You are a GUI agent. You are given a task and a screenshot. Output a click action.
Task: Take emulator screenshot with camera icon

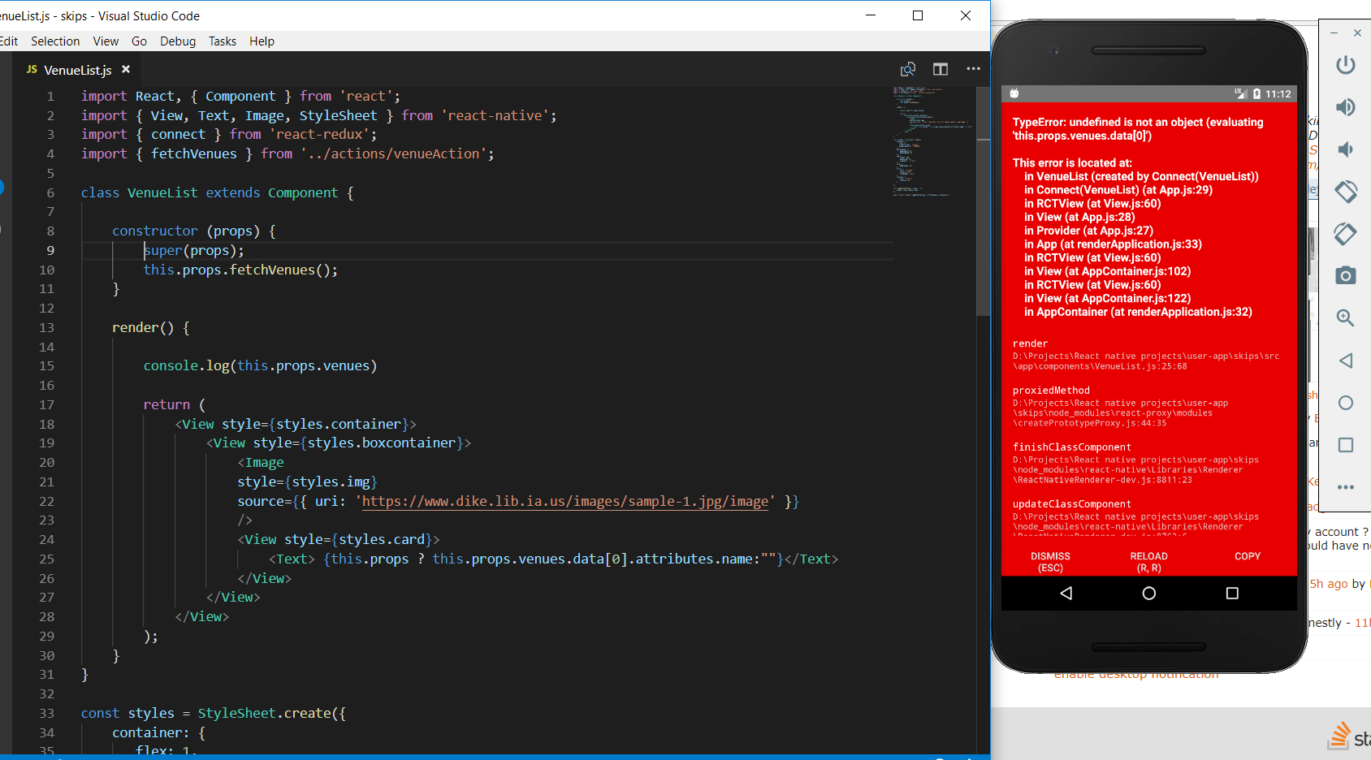1346,276
